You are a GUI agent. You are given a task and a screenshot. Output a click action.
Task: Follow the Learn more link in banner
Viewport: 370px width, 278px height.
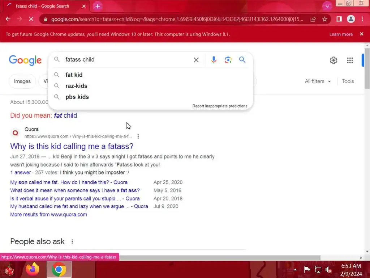click(x=341, y=34)
